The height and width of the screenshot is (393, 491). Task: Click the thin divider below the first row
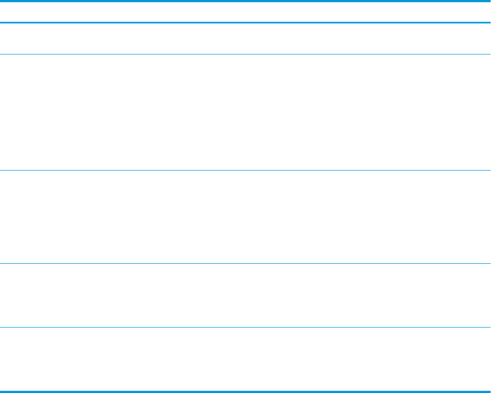pos(245,54)
